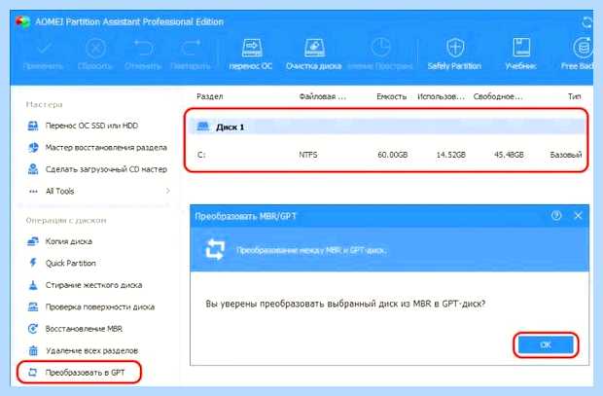Click the 45.48GB free space value
Screen dimensions: 603x396
[509, 155]
